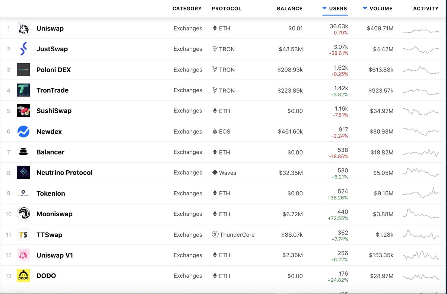Open the Neutrino Protocol name link
447x294 pixels.
64,172
